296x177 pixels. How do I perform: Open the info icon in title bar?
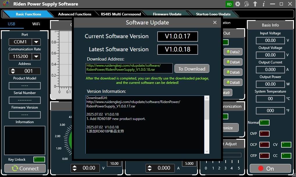tap(263, 4)
